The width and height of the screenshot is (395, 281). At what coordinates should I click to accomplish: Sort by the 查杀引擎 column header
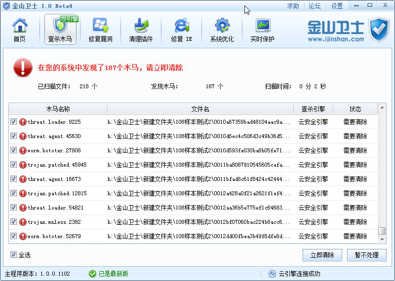click(314, 109)
